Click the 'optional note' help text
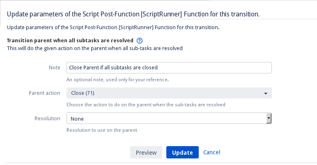Screen dimensions: 317x165 [x=117, y=79]
